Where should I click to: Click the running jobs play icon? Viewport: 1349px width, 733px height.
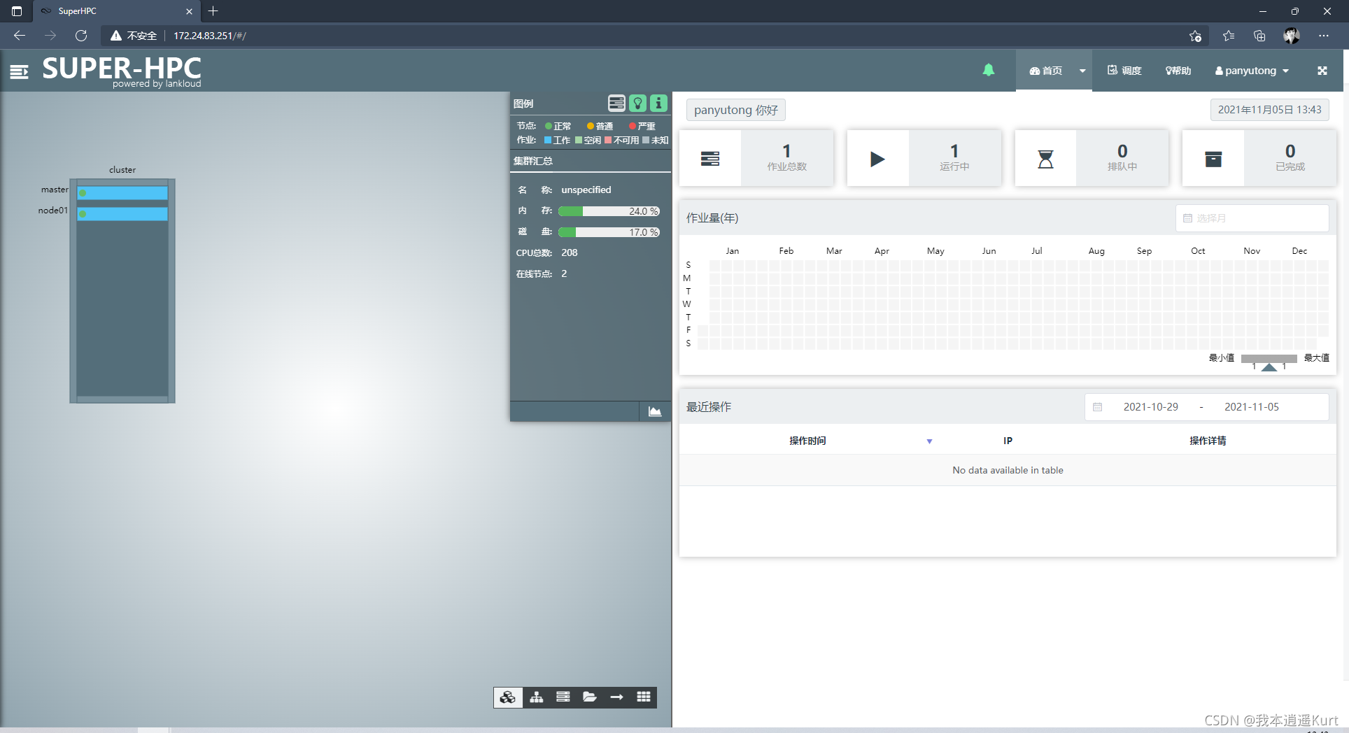tap(877, 159)
